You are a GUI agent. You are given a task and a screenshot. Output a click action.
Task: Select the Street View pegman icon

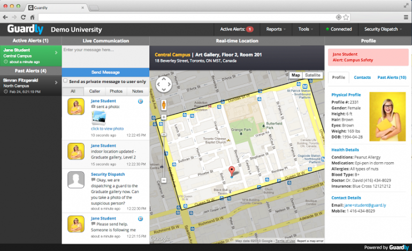point(164,105)
